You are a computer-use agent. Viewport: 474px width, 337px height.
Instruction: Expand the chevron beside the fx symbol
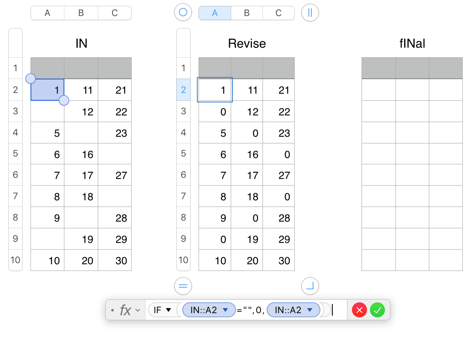pyautogui.click(x=138, y=310)
